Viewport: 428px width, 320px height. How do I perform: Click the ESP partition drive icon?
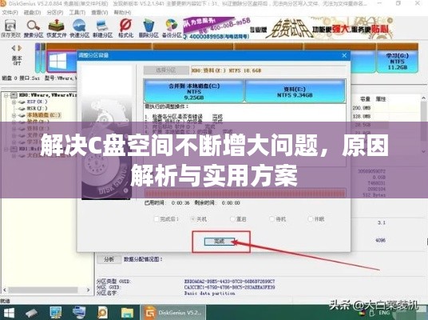pos(22,102)
